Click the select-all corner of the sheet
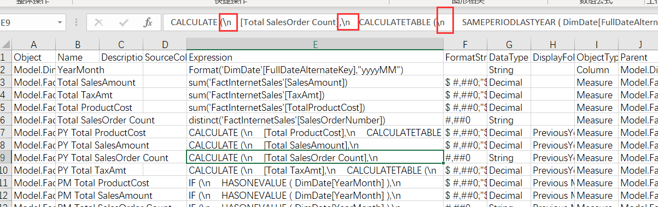 (x=6, y=44)
